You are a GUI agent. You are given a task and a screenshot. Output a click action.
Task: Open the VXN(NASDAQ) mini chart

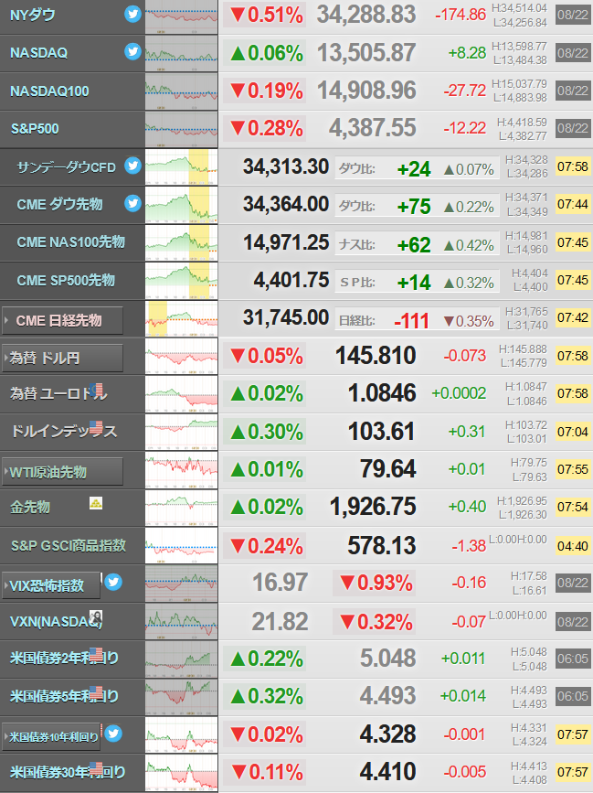(x=181, y=622)
